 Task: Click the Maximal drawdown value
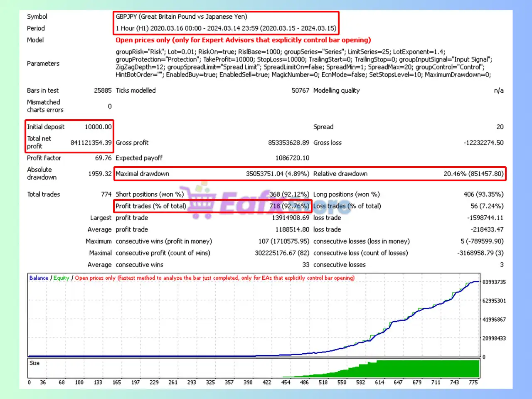tap(277, 174)
